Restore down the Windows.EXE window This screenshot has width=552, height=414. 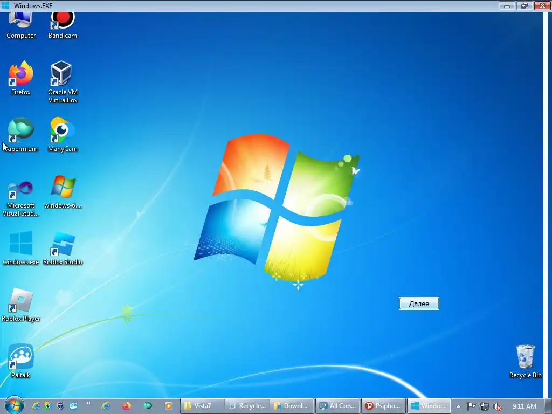[525, 5]
